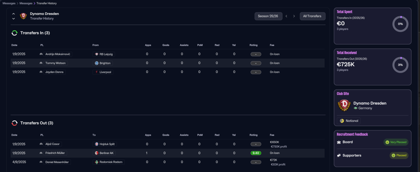Screen dimensions: 420x172
Task: Click the Total Spent card title
Action: (x=344, y=12)
